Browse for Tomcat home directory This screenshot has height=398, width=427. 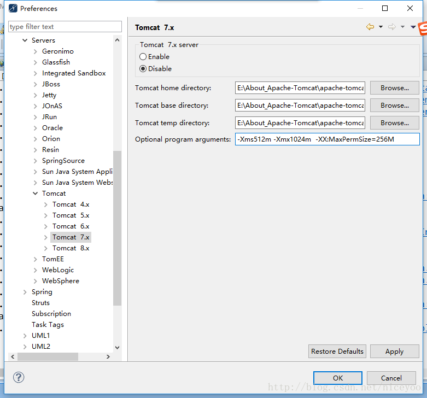tap(394, 88)
